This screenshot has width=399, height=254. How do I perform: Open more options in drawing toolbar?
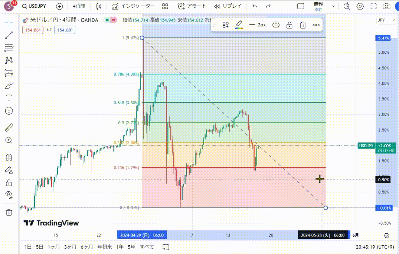point(316,25)
